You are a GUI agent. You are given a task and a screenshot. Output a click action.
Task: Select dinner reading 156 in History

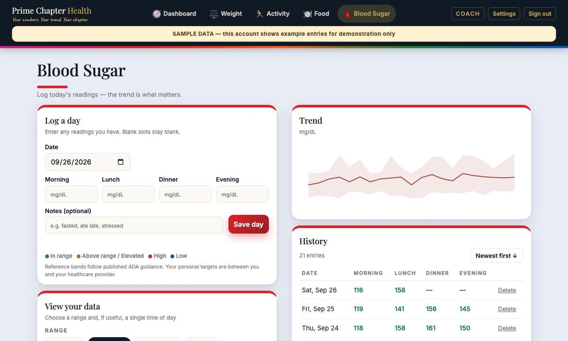coord(431,309)
